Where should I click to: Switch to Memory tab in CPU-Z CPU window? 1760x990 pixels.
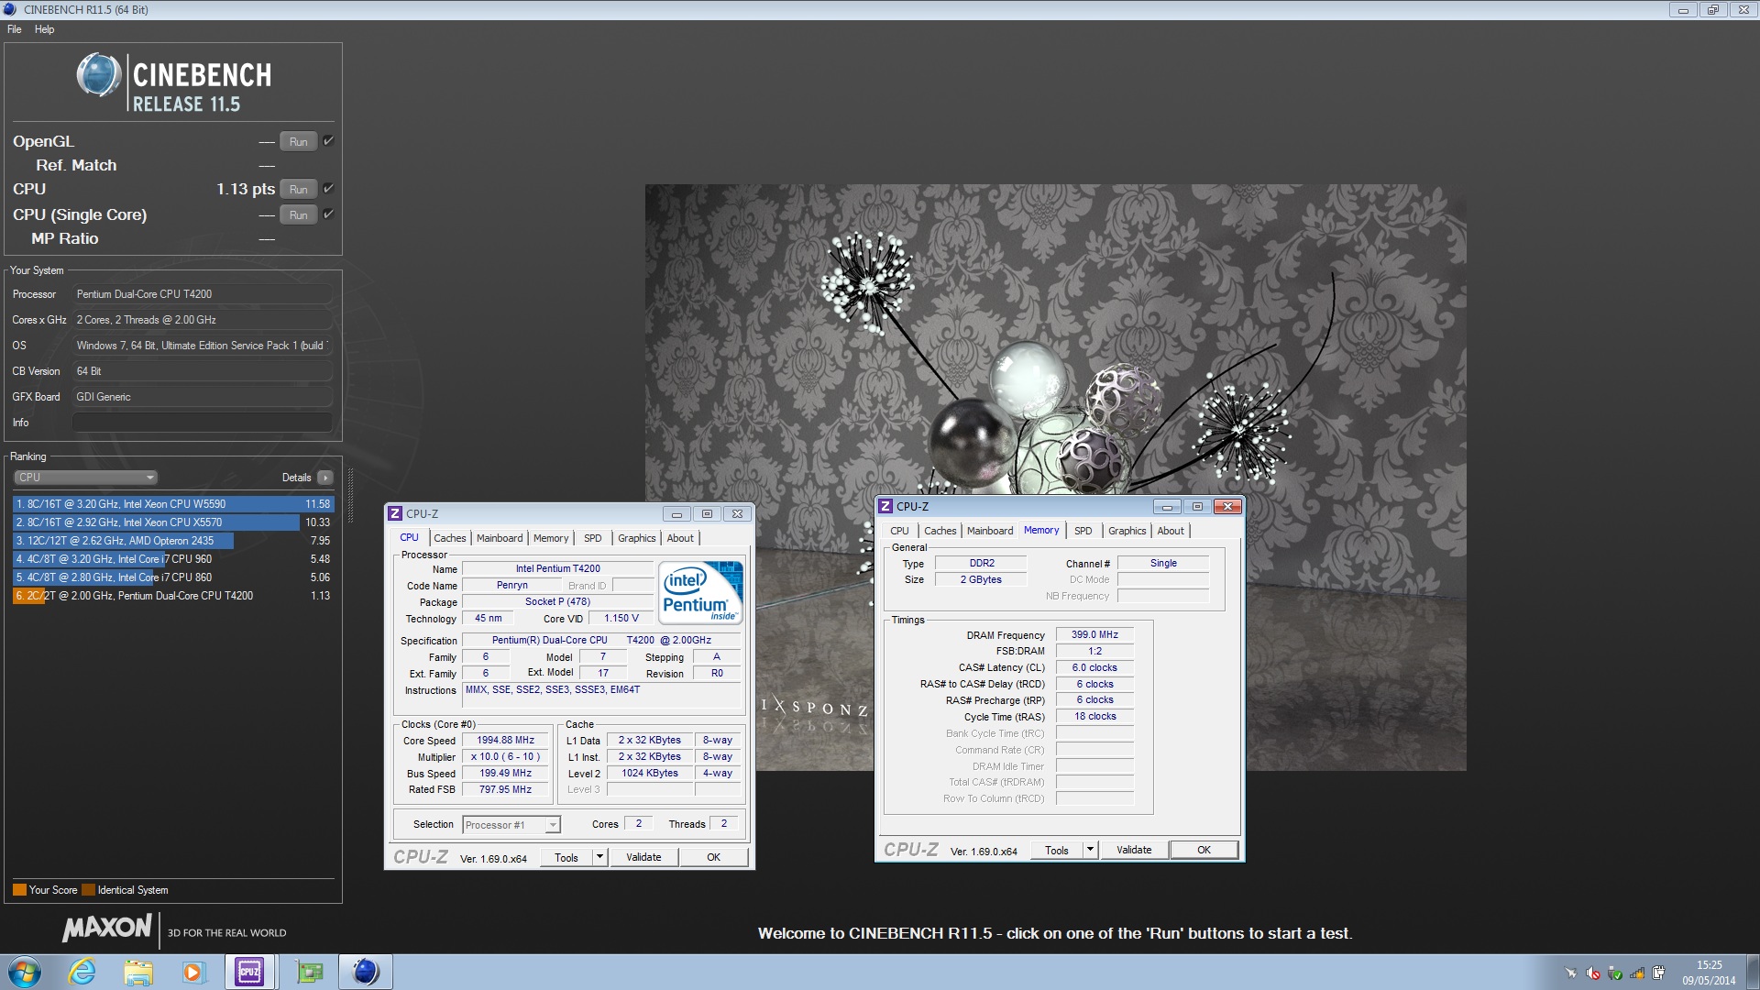[x=551, y=538]
